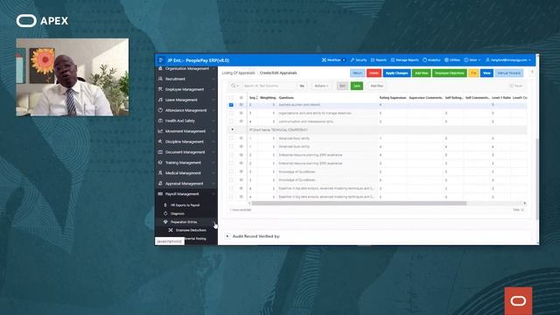Click the Employee Objectives button
The height and width of the screenshot is (315, 560).
450,73
